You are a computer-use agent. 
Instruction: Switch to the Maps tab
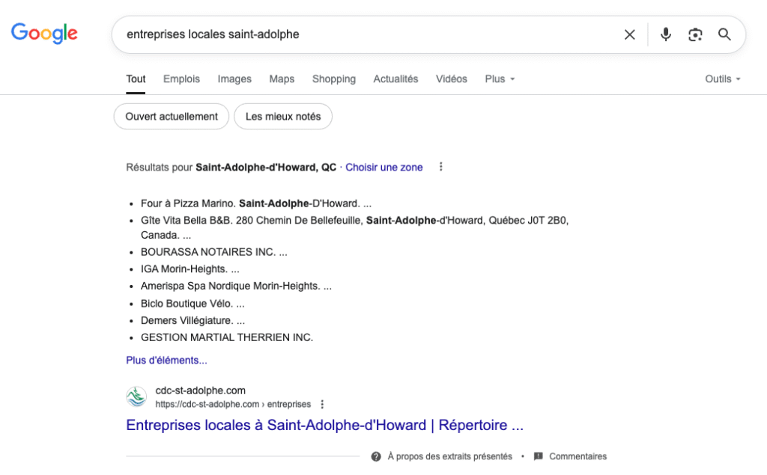point(282,79)
